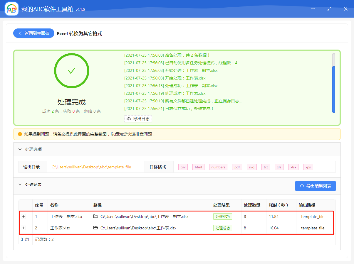Click the warning icon in the yellow notice bar
Viewport: 354px width, 264px height.
20,134
